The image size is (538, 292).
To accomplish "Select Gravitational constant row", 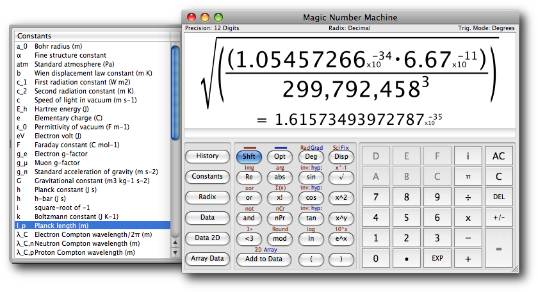I will point(92,181).
